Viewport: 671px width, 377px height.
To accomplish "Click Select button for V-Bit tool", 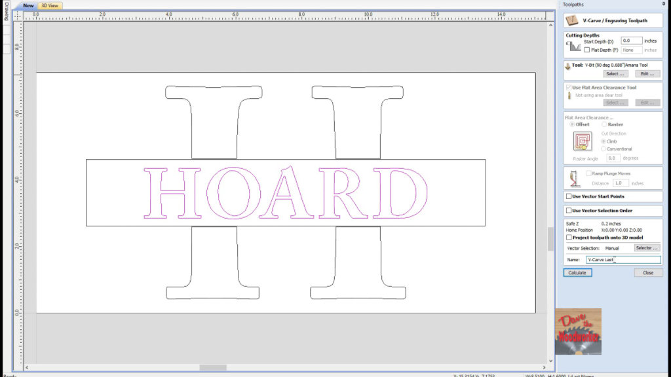I will point(615,74).
